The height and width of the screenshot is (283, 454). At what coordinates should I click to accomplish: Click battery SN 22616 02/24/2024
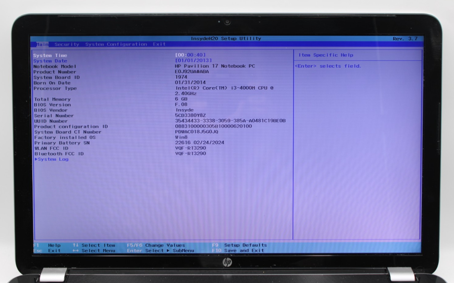(x=200, y=143)
